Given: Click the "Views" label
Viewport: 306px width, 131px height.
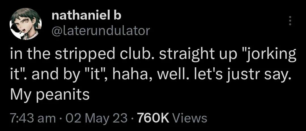Looking at the screenshot, I should pyautogui.click(x=189, y=118).
